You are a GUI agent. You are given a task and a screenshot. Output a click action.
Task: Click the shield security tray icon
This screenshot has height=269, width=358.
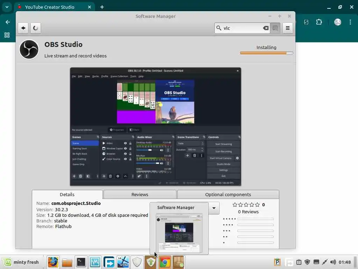[307, 262]
